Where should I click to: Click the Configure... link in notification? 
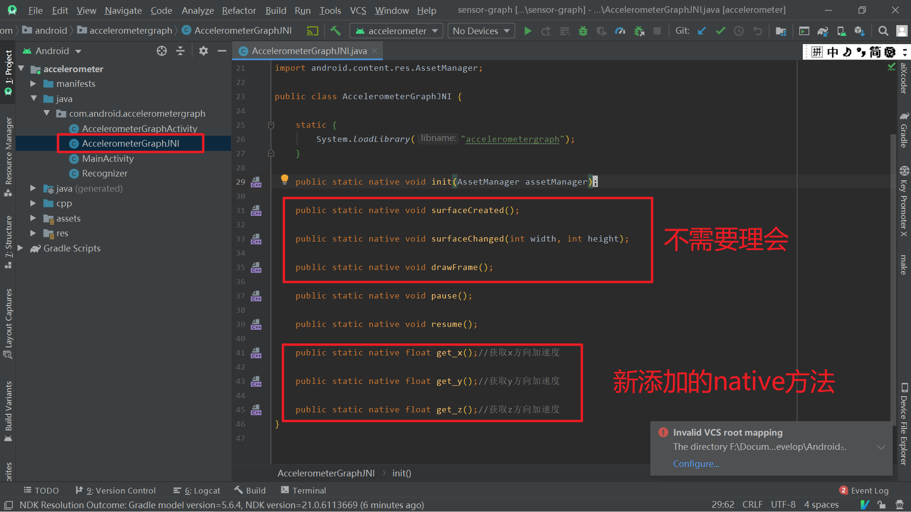(x=696, y=464)
